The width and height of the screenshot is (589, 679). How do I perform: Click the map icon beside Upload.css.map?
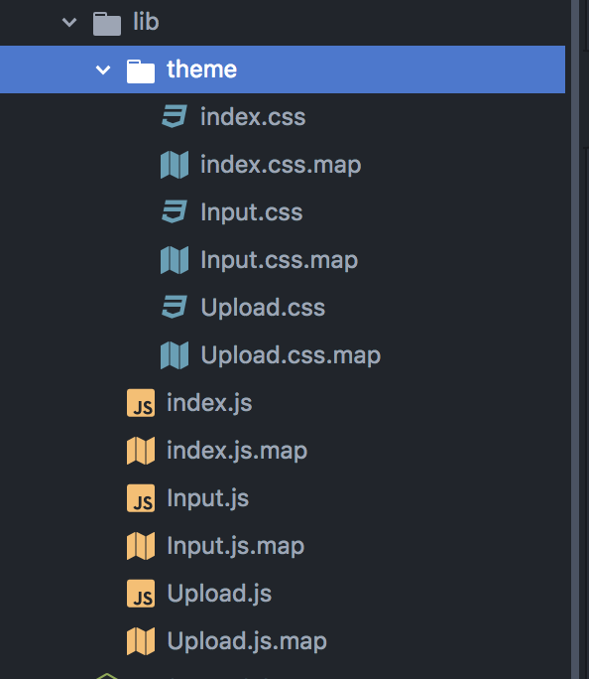175,355
